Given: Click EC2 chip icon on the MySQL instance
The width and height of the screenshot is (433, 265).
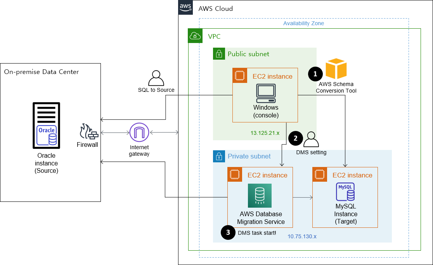Looking at the screenshot, I should coord(320,175).
